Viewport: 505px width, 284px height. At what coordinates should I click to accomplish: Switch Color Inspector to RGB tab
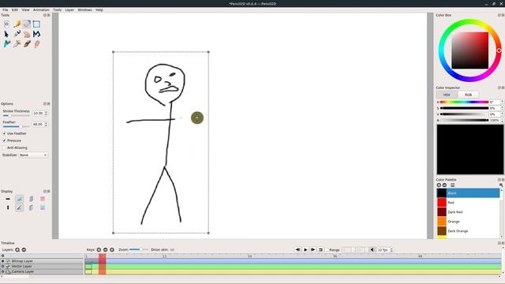(x=468, y=95)
